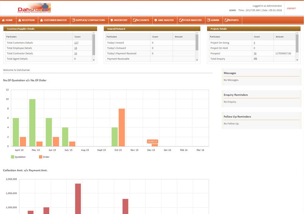Click the LOGOUT link

point(291,8)
